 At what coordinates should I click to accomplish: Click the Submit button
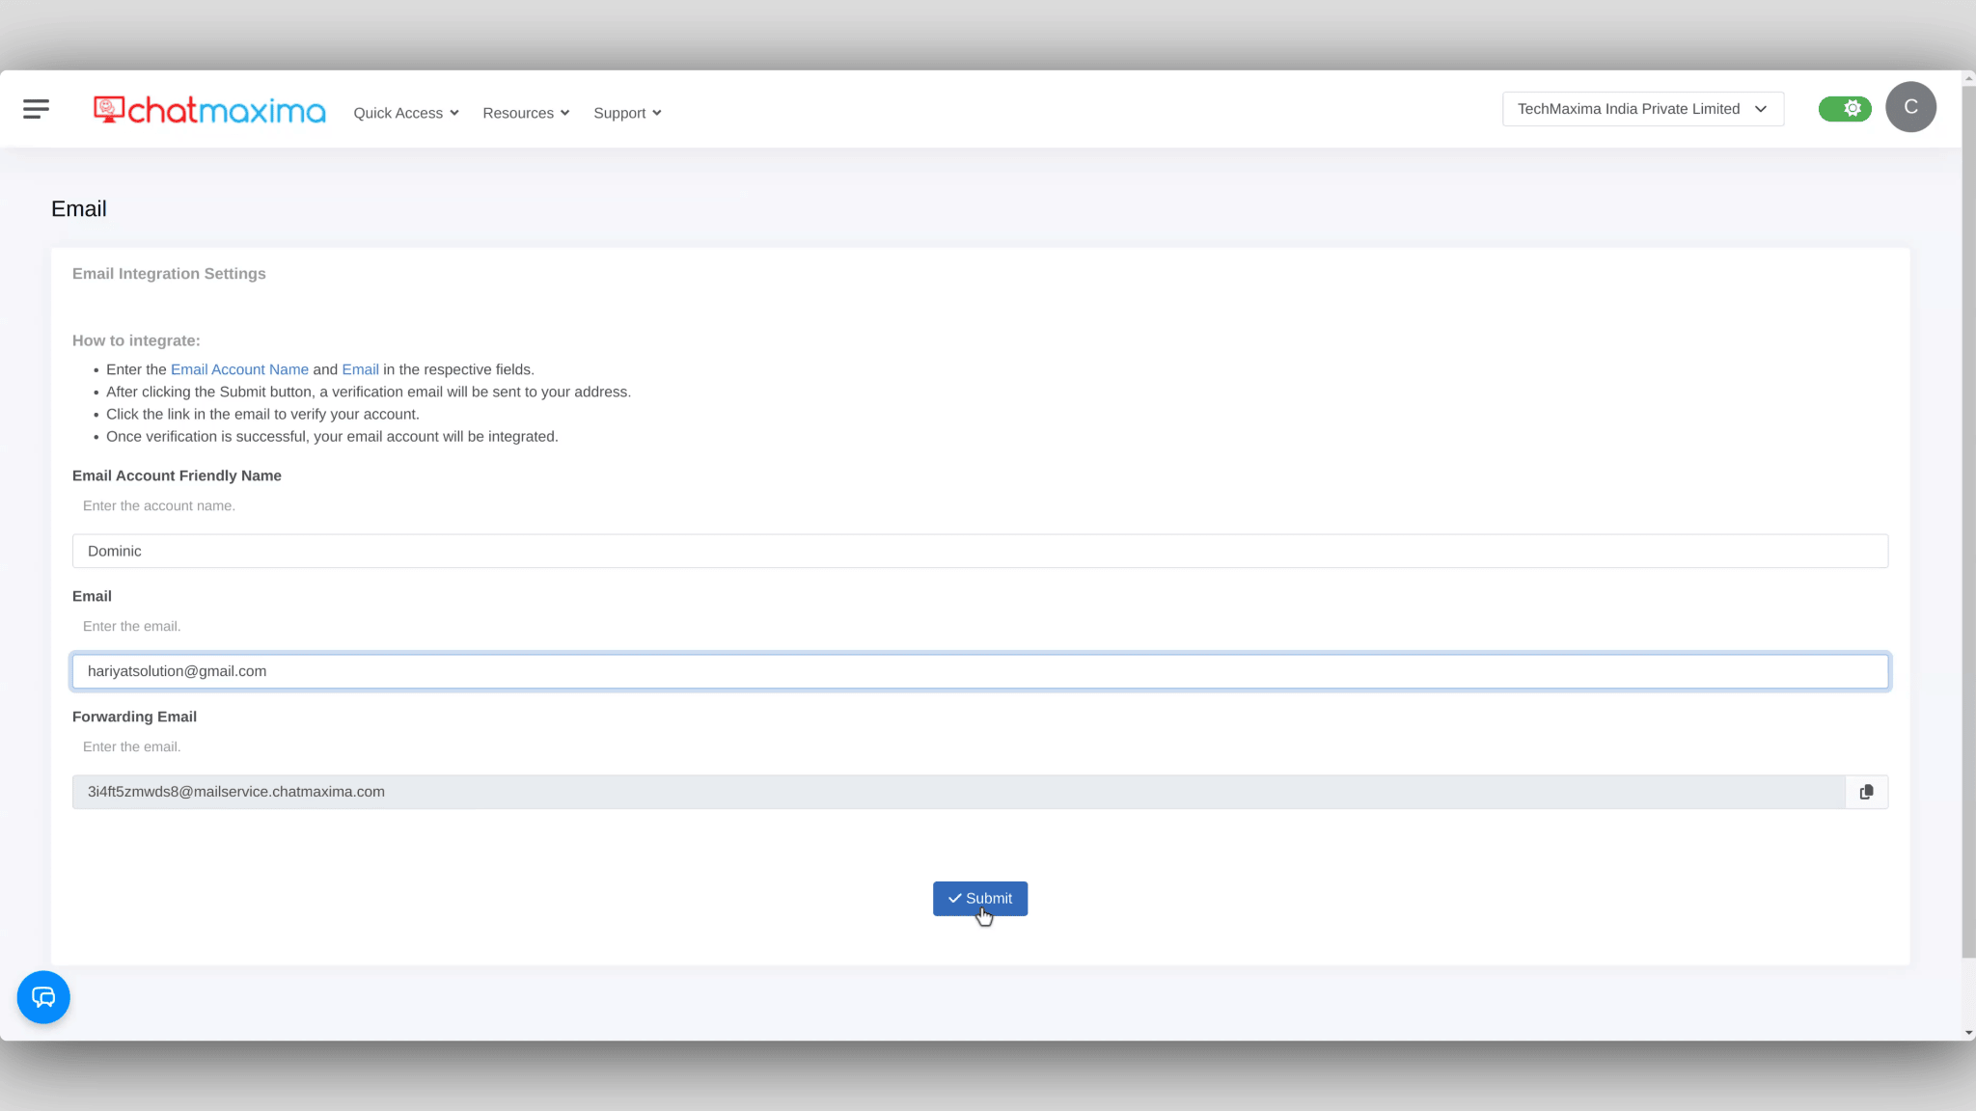979,898
